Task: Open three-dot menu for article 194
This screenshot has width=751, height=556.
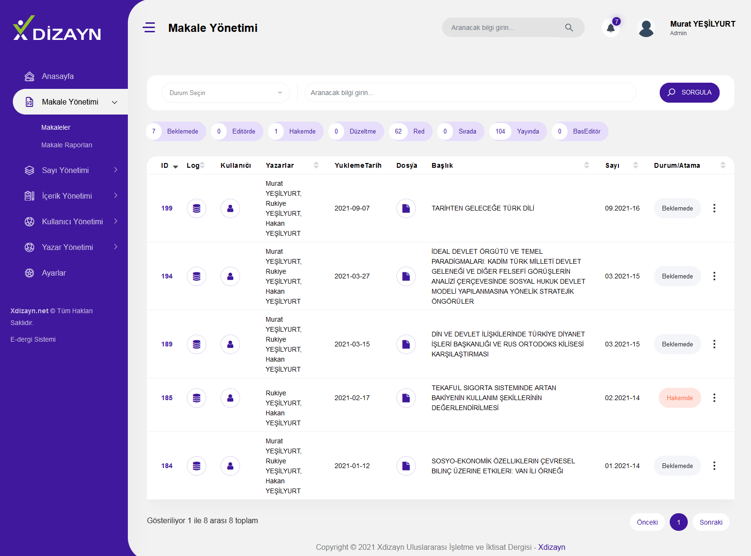Action: point(714,276)
